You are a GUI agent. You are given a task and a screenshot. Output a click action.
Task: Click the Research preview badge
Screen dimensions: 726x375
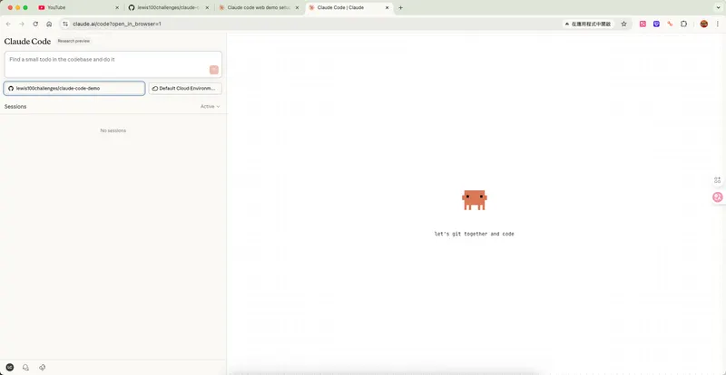[74, 41]
